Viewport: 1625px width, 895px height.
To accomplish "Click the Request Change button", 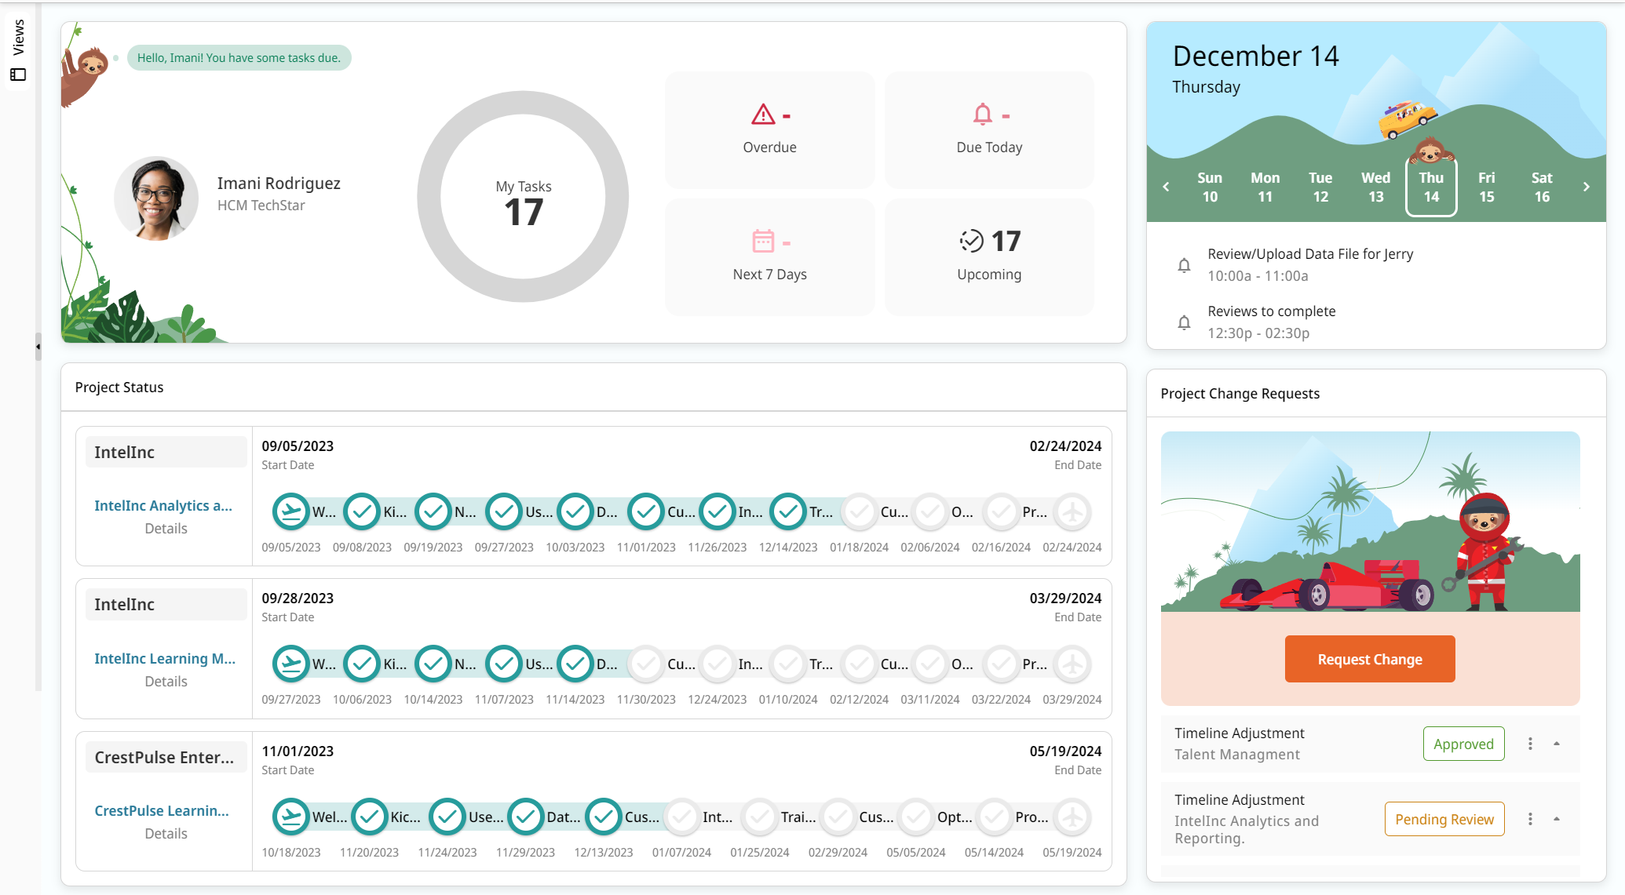I will (x=1369, y=659).
